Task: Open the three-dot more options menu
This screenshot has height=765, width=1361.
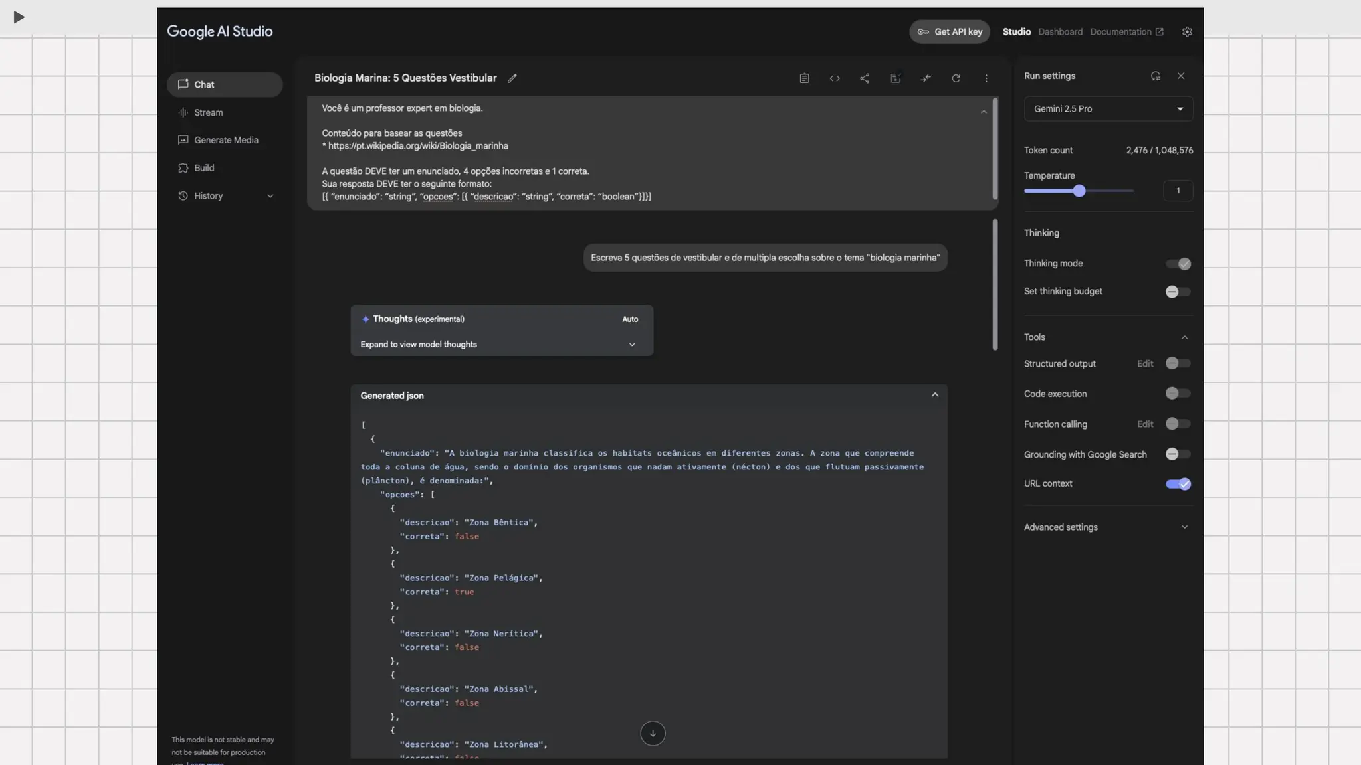Action: [x=986, y=78]
